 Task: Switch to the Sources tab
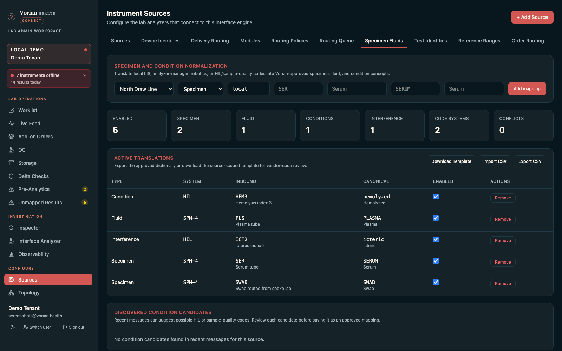(120, 41)
